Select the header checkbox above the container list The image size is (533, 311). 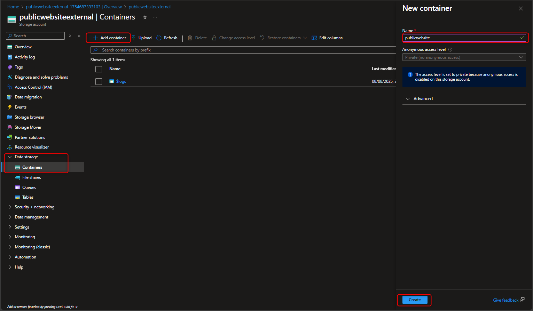[99, 69]
